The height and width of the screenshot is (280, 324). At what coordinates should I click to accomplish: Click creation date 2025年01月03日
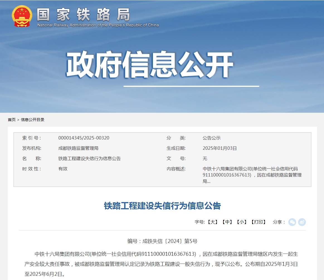point(220,148)
